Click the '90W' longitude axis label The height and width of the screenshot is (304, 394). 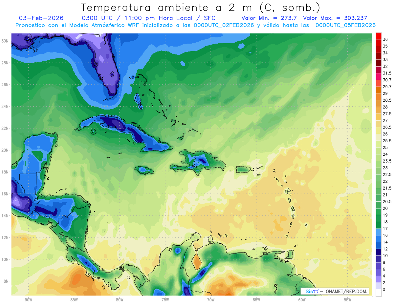[28, 300]
